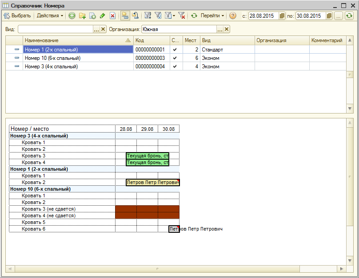The width and height of the screenshot is (359, 278).
Task: Click the code cell 0000000003
Action: (x=152, y=58)
